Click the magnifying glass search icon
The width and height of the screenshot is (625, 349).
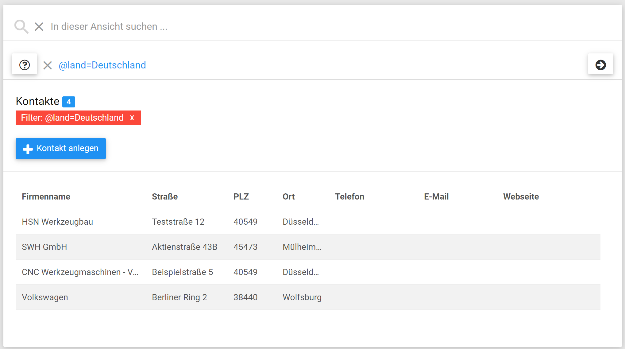pyautogui.click(x=21, y=27)
